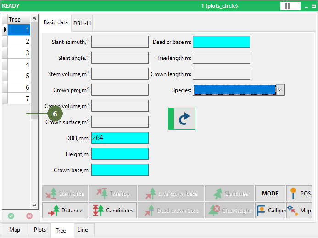Click the Live crown base button

coord(171,194)
